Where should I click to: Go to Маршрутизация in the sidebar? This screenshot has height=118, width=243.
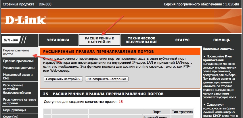click(14, 110)
